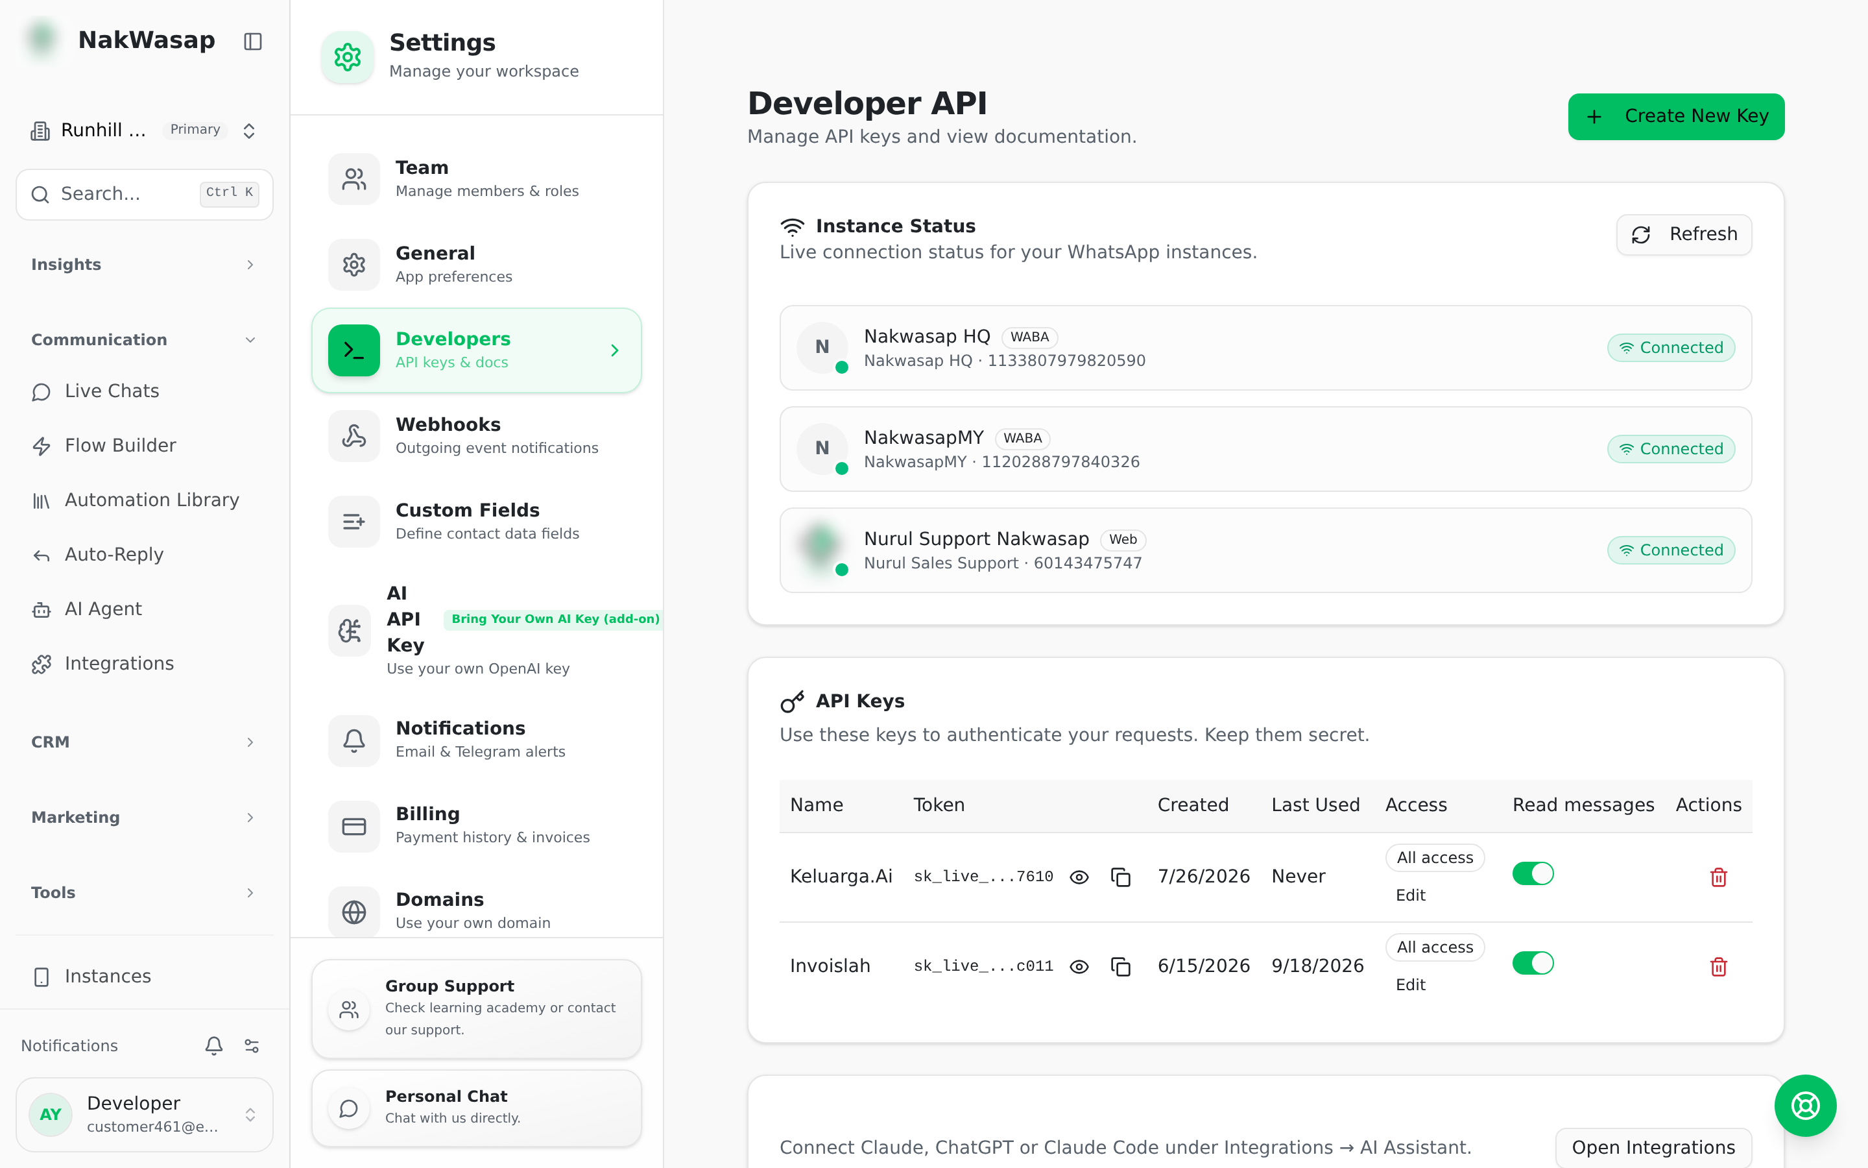Edit access for Keluarga.Ai key
1868x1168 pixels.
coord(1409,895)
